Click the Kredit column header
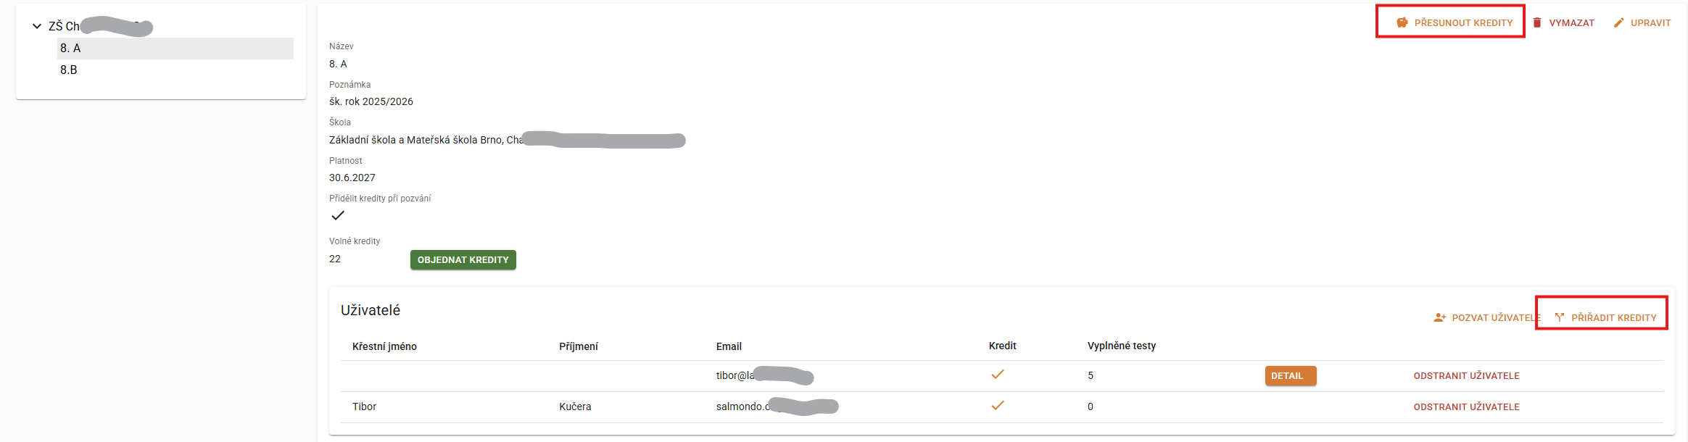Image resolution: width=1688 pixels, height=442 pixels. coord(1002,346)
